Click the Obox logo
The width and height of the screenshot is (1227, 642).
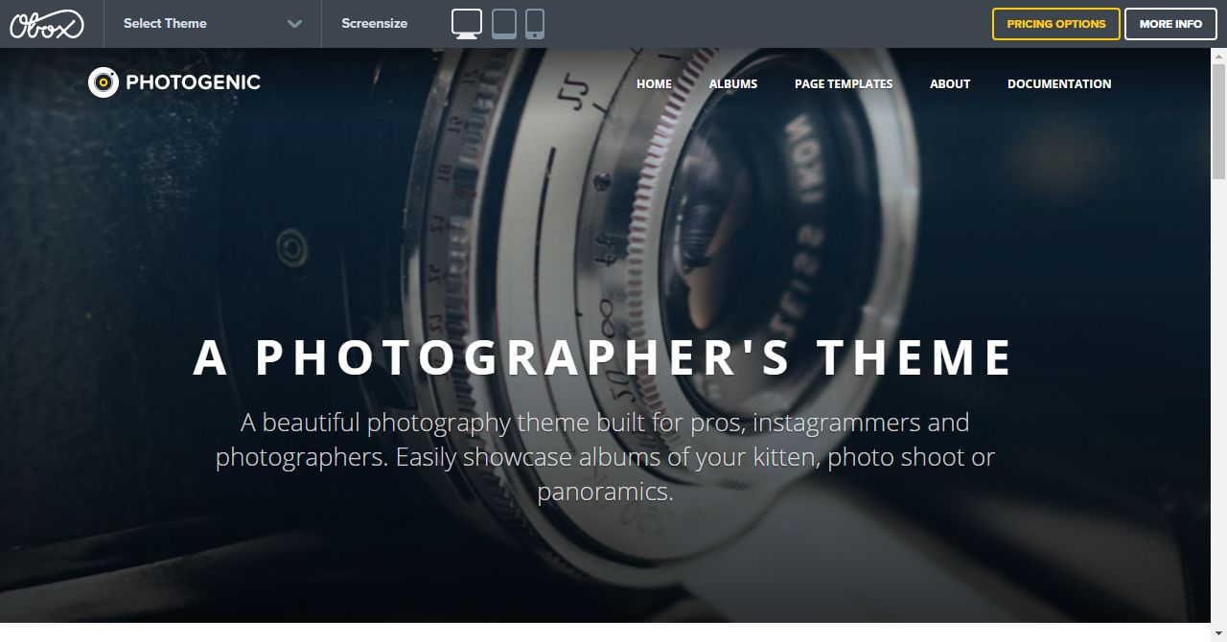tap(47, 24)
